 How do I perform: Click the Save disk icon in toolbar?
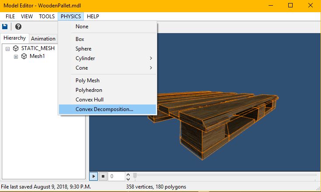[5, 27]
